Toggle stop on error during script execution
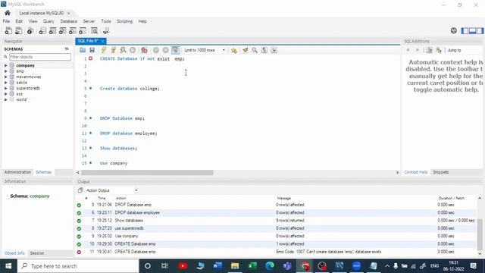Viewport: 485px width, 273px height. pos(144,50)
